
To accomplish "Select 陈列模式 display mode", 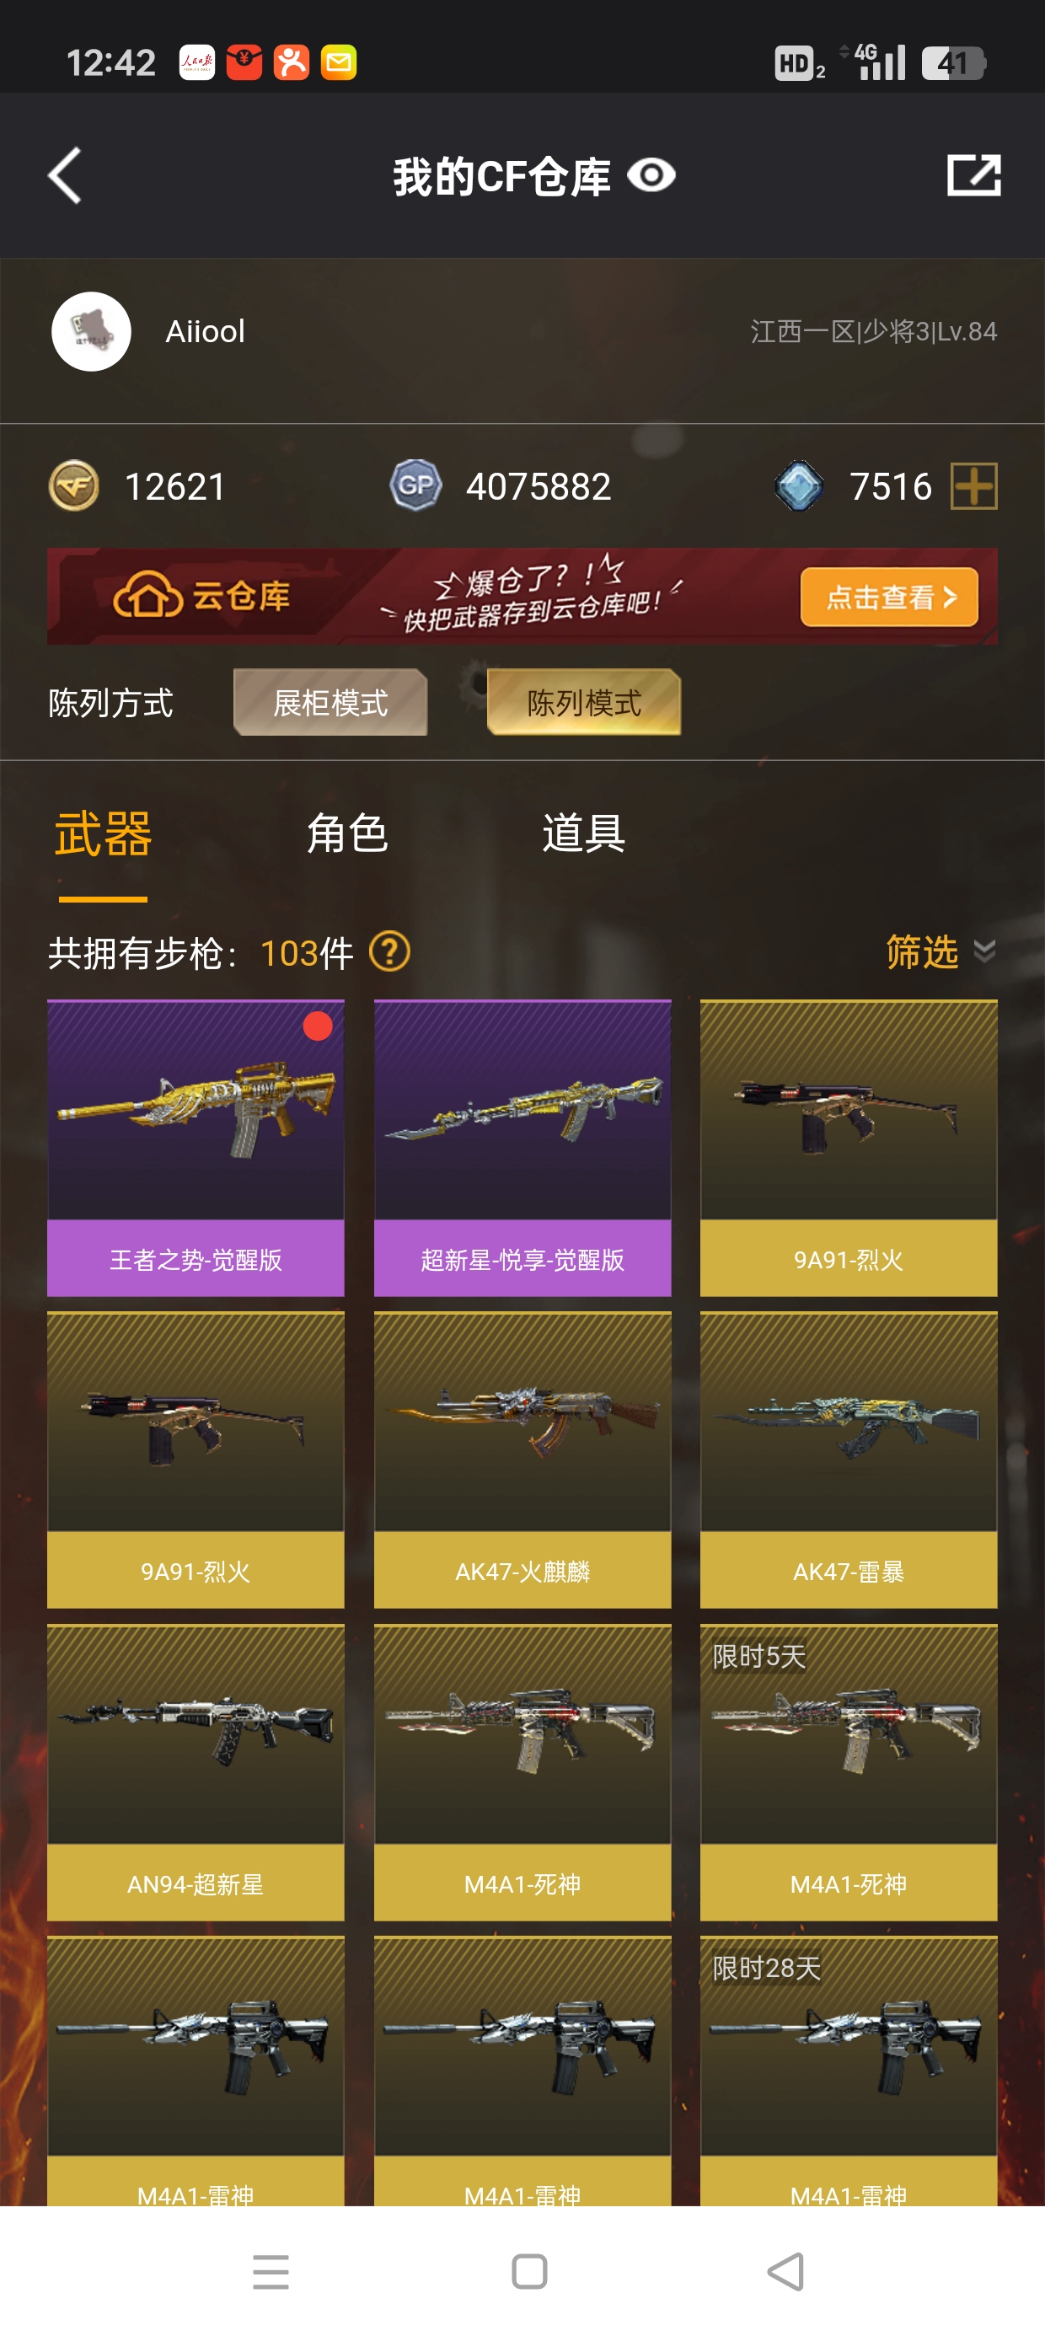I will click(x=584, y=702).
